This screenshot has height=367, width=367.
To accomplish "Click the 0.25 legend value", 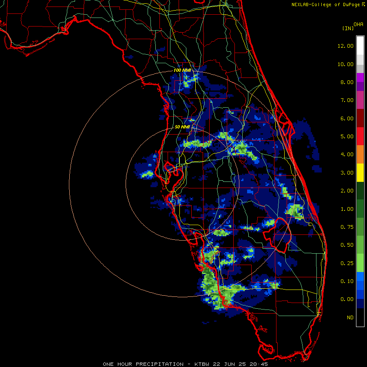I will click(x=347, y=263).
